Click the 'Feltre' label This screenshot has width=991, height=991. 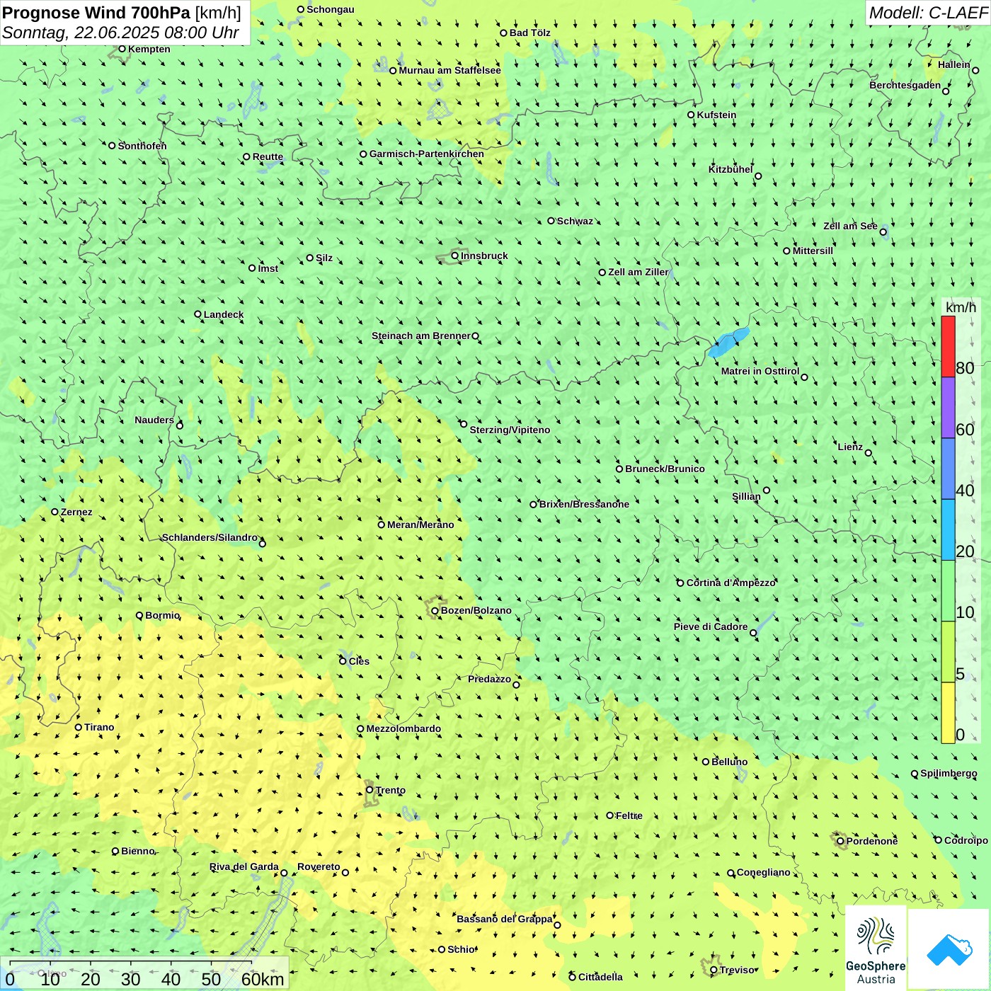(629, 815)
